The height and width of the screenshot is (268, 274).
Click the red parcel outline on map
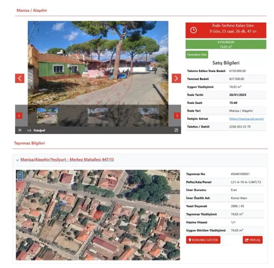pyautogui.click(x=98, y=215)
